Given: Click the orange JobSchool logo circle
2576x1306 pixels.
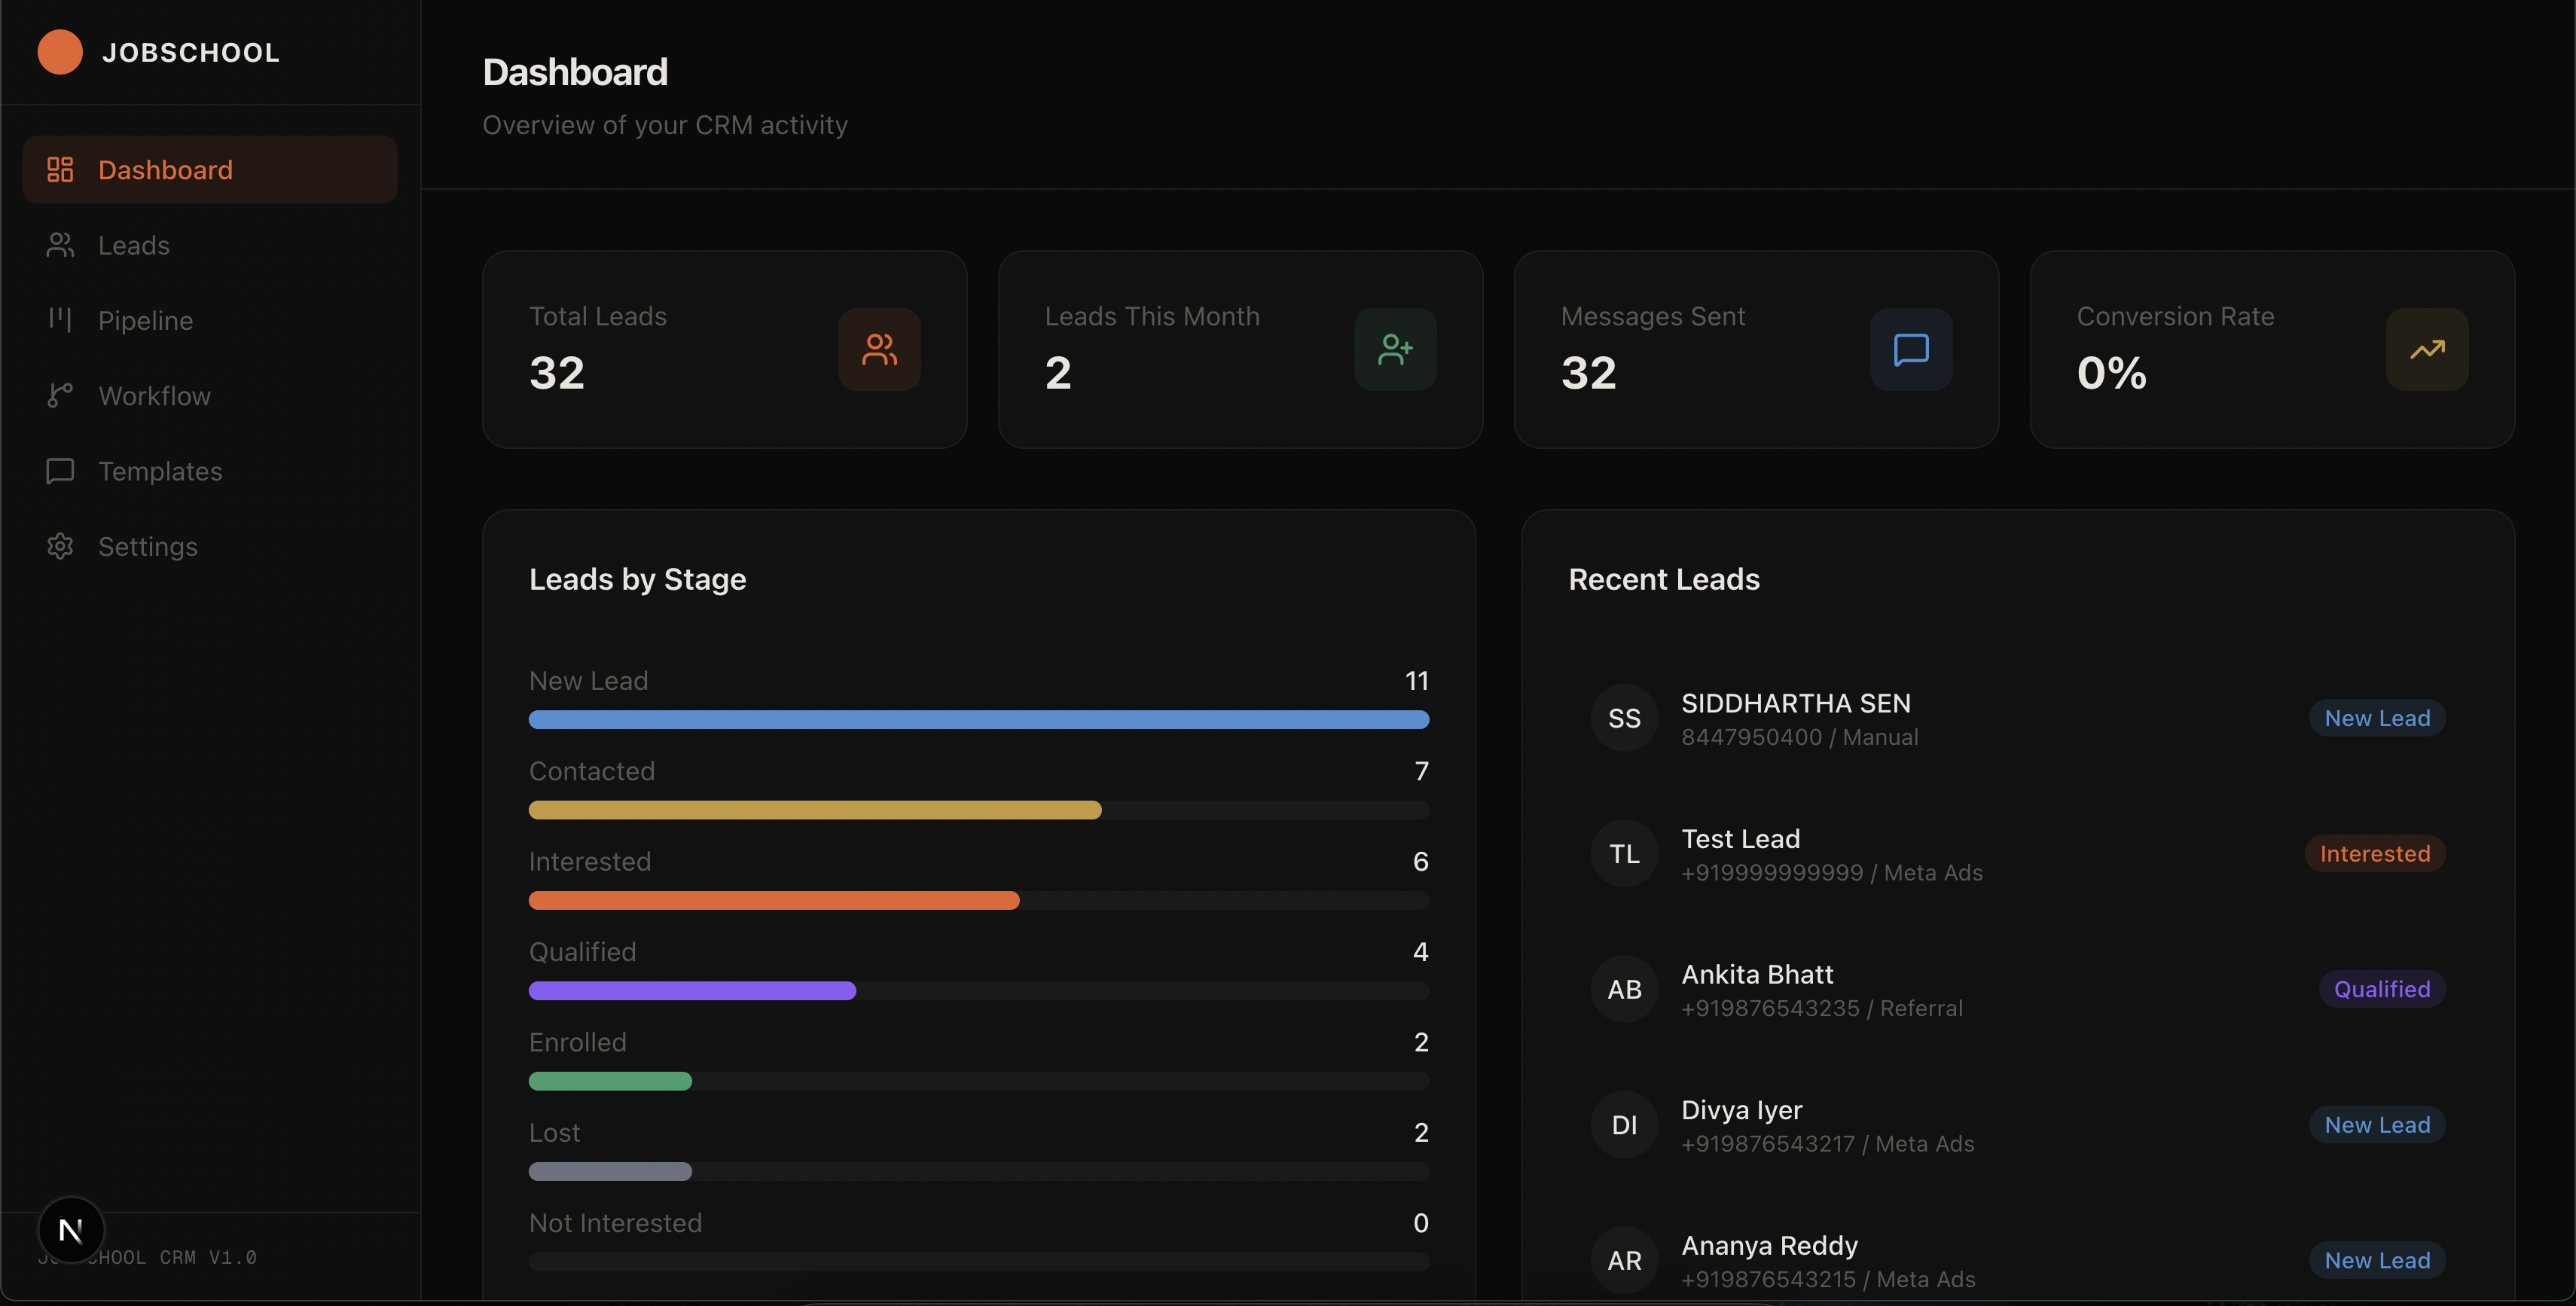Looking at the screenshot, I should (x=59, y=52).
